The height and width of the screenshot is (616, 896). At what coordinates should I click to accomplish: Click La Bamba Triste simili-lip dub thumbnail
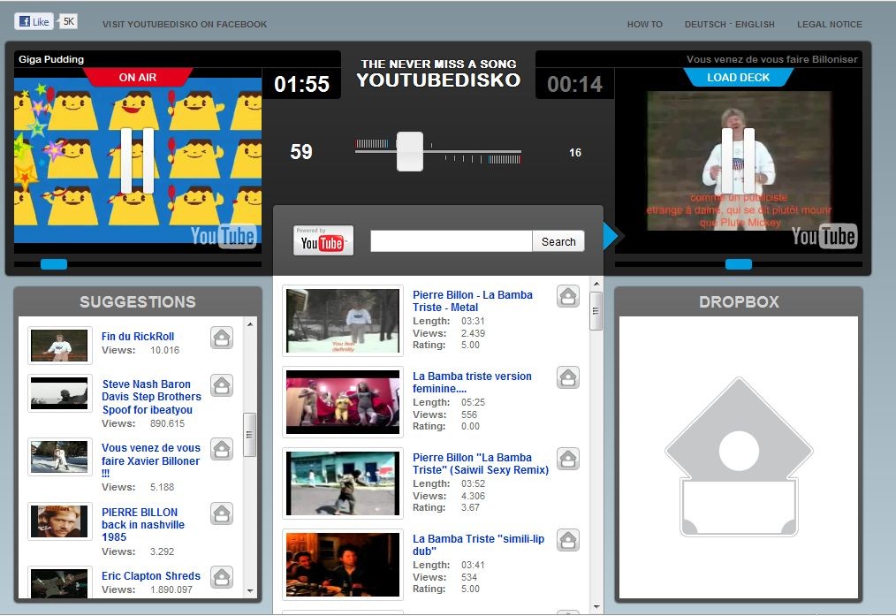pos(343,565)
